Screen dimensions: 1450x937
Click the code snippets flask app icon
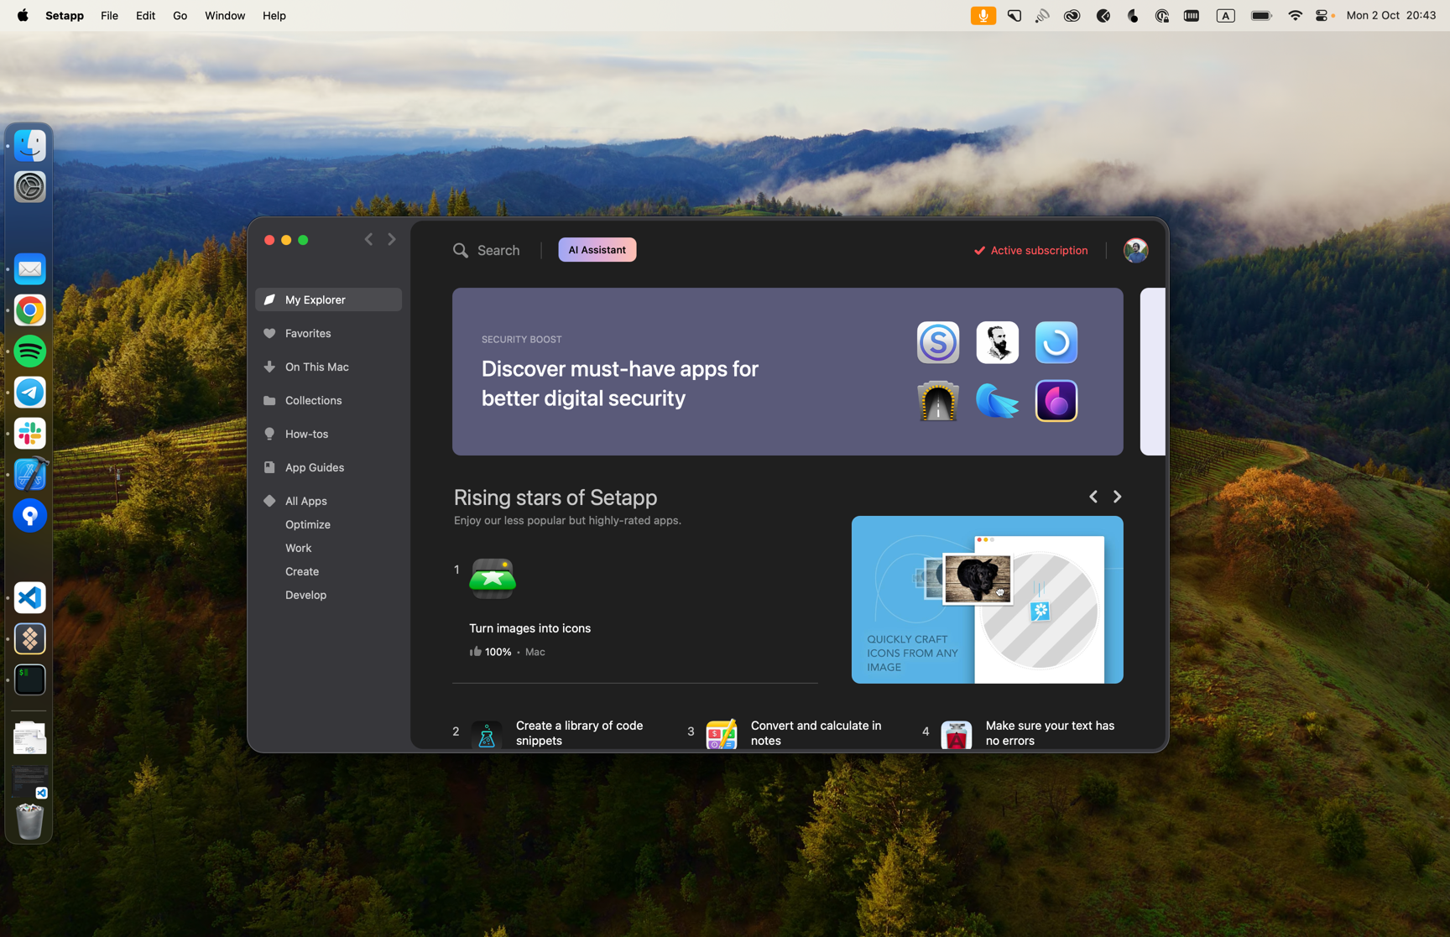[x=487, y=735]
